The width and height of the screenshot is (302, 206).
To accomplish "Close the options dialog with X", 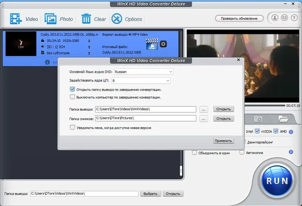I will coord(239,60).
